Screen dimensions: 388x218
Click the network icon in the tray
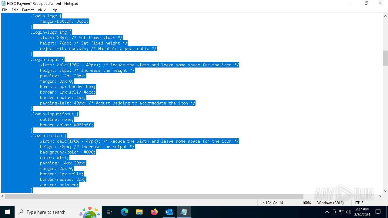point(342,212)
